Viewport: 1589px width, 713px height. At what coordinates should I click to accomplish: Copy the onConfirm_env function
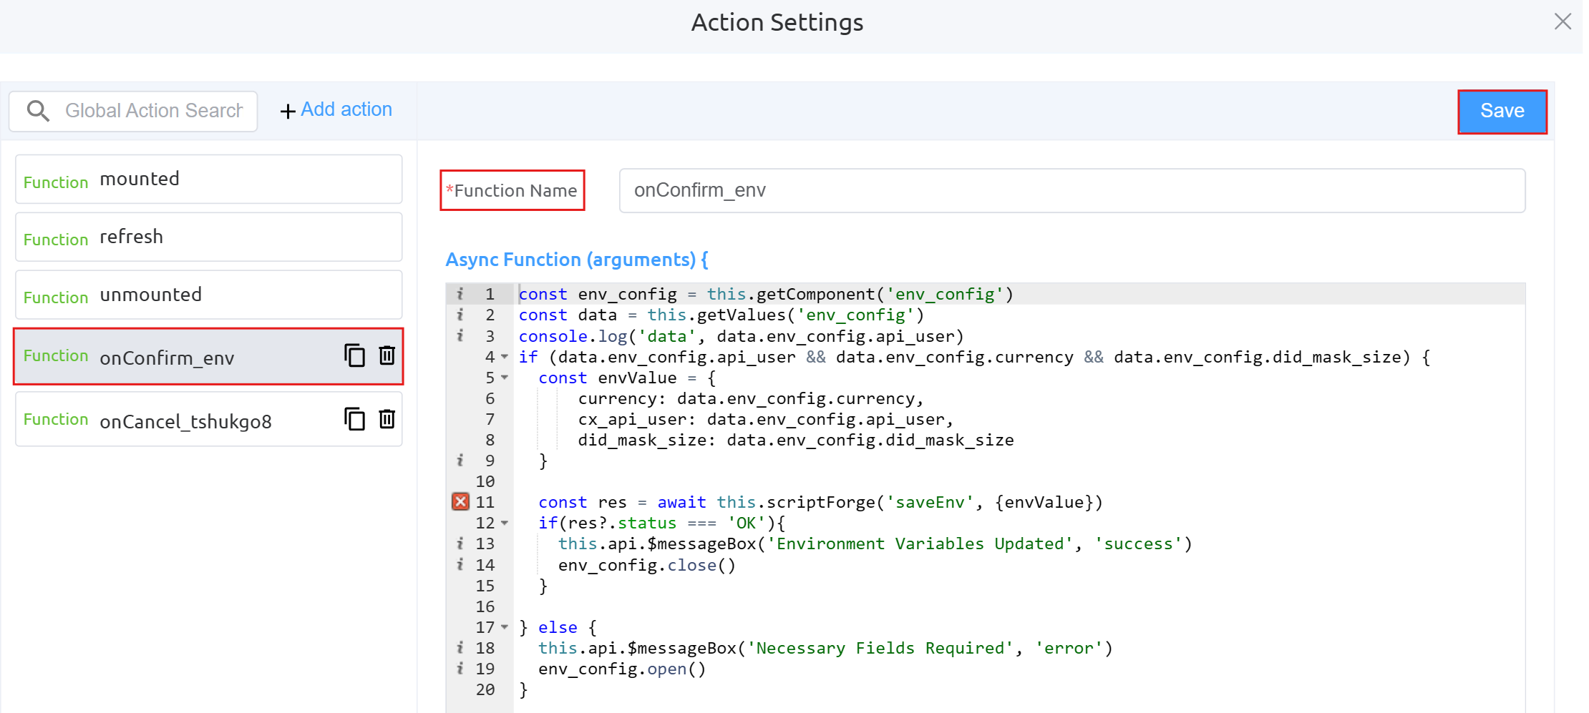[354, 355]
